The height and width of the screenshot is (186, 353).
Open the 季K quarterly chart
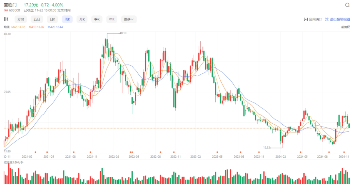coord(97,19)
